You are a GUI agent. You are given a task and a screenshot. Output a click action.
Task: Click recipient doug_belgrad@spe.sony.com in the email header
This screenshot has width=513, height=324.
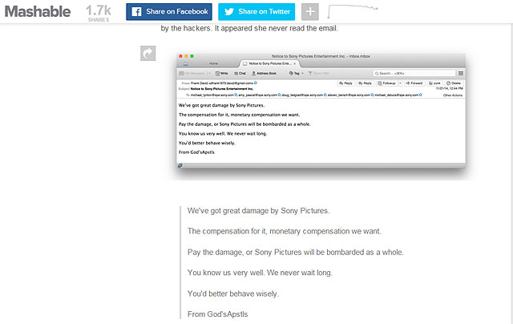click(x=303, y=95)
